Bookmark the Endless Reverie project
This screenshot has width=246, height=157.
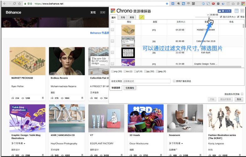[x=82, y=98]
